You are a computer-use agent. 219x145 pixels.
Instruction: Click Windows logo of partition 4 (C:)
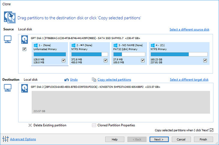coord(153,45)
